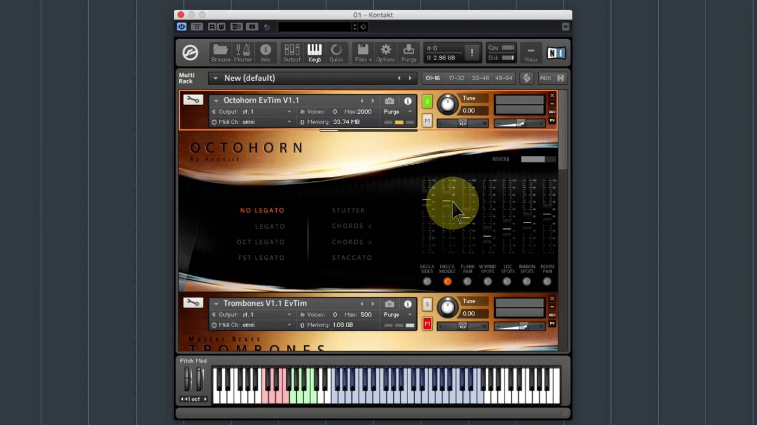Go to the previous multi preset
Screen dimensions: 757x425
pos(399,78)
